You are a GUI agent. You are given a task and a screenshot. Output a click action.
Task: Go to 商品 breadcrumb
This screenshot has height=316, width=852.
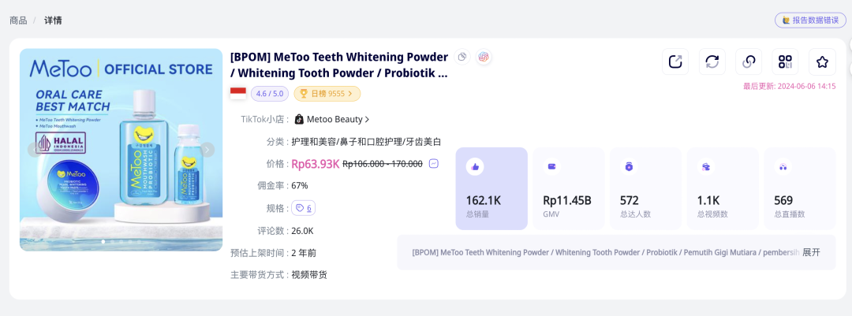pos(18,20)
